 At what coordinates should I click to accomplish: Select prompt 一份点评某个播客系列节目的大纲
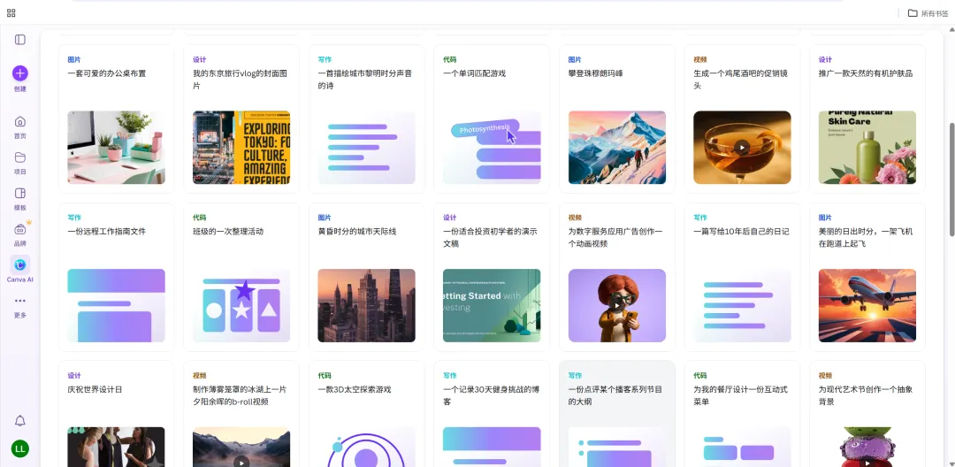pos(615,395)
